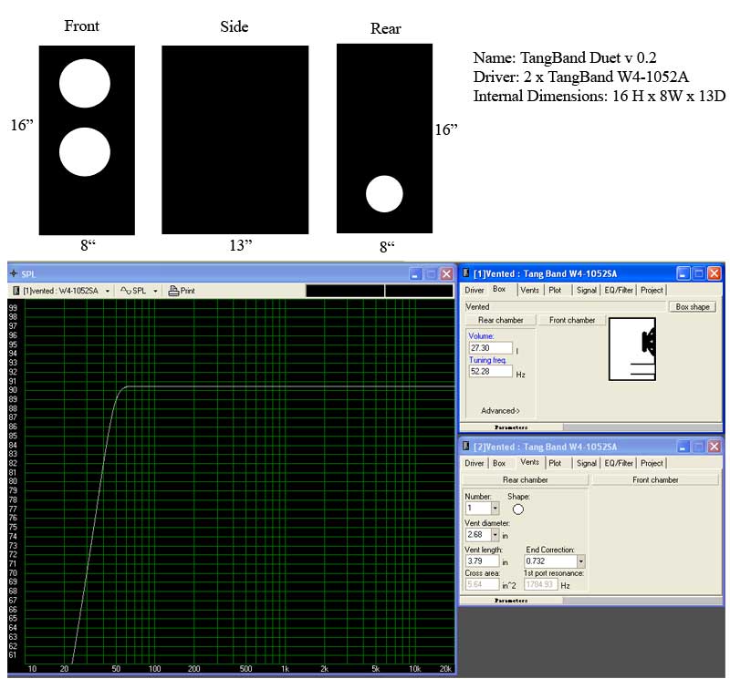Click the Vent diameter field showing 2.68
This screenshot has width=730, height=679.
point(478,535)
